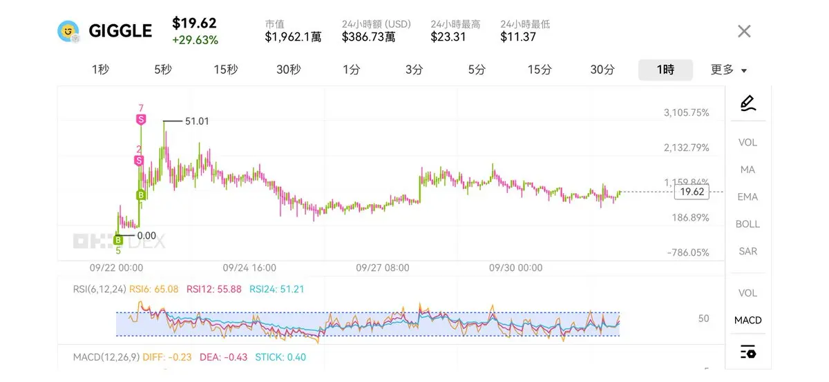
Task: Click the pink S sell marker labeled 7
Action: [x=141, y=119]
